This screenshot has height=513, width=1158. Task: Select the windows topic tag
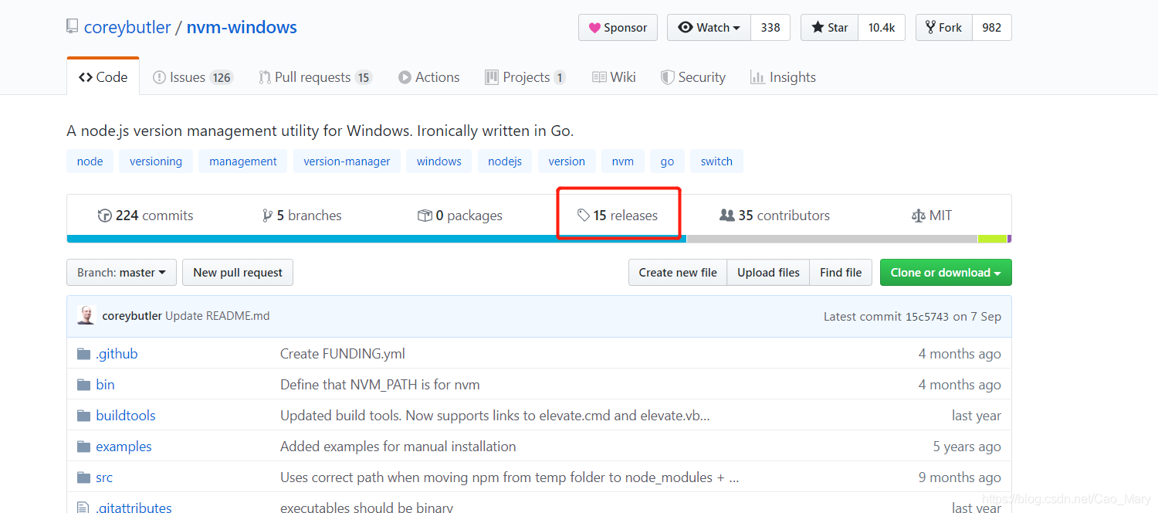click(x=439, y=161)
